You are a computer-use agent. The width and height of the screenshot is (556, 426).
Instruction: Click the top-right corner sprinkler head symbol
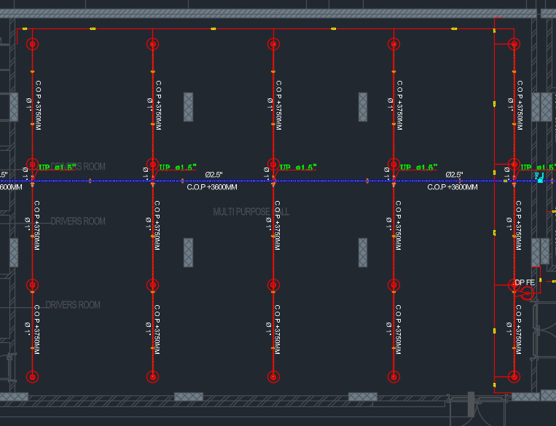coord(514,44)
